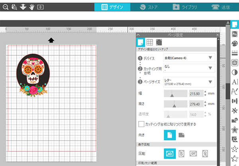The width and height of the screenshot is (239, 166).
Task: Open the fill color palette icon
Action: 235,43
